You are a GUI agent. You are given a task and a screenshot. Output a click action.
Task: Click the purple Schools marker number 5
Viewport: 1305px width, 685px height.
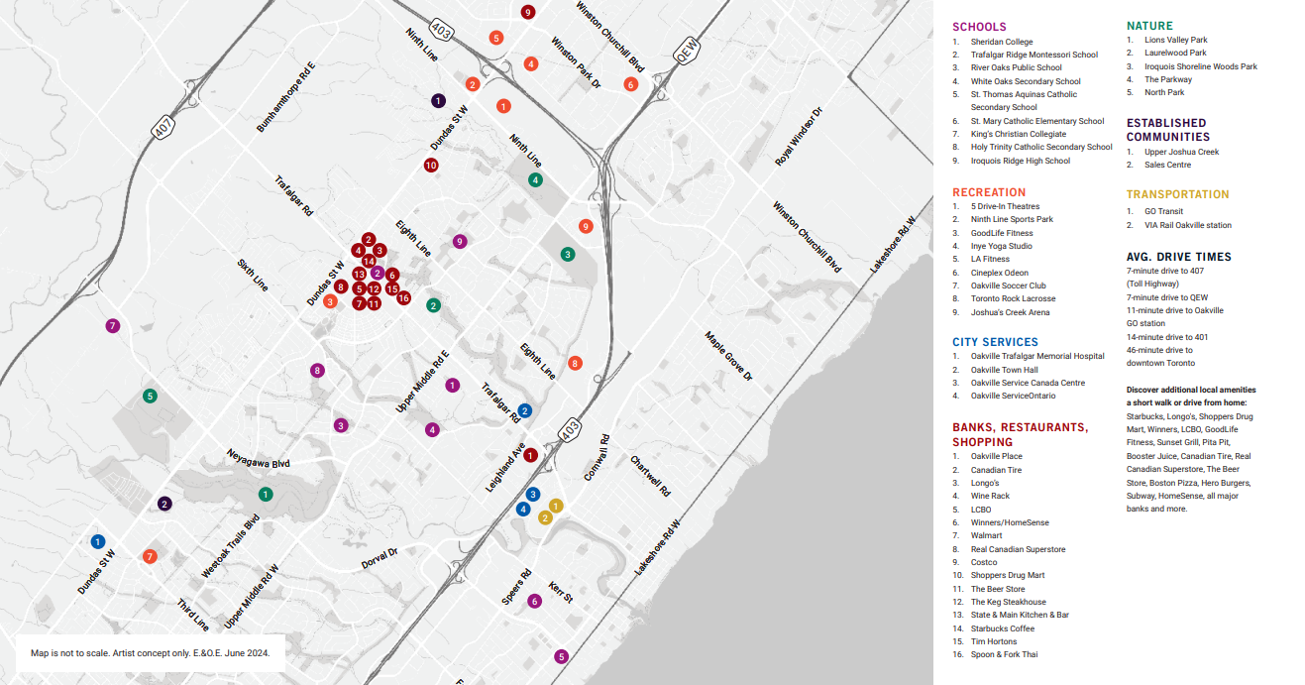click(561, 656)
